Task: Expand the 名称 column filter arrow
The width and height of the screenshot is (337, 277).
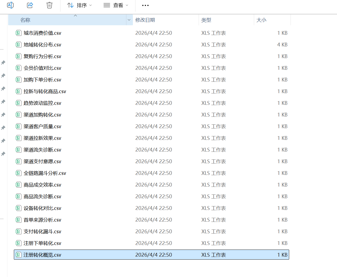Action: [129, 20]
